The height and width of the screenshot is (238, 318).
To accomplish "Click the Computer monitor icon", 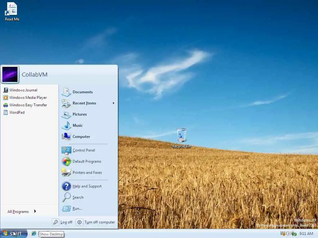I will 66,137.
